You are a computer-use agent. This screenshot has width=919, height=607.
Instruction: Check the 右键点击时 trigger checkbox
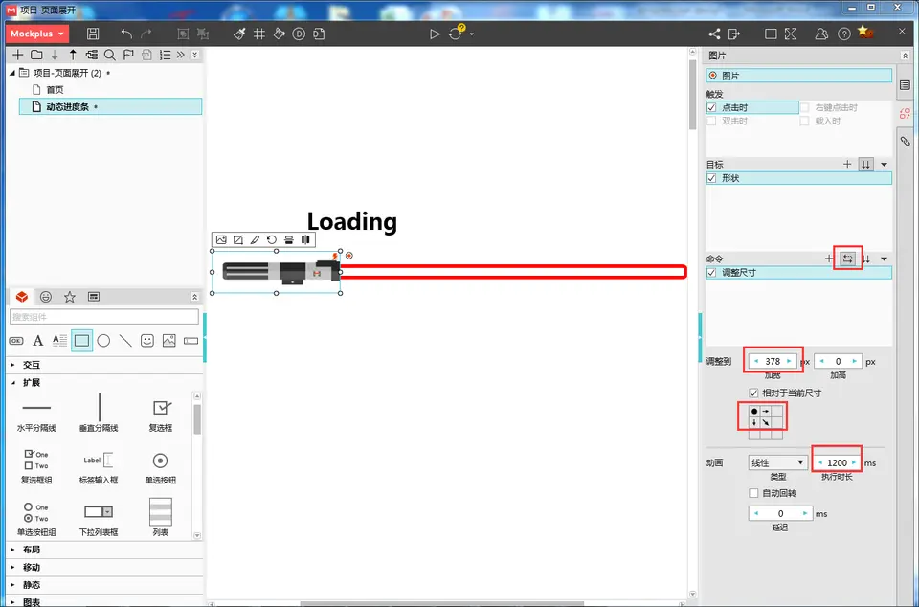[x=805, y=108]
